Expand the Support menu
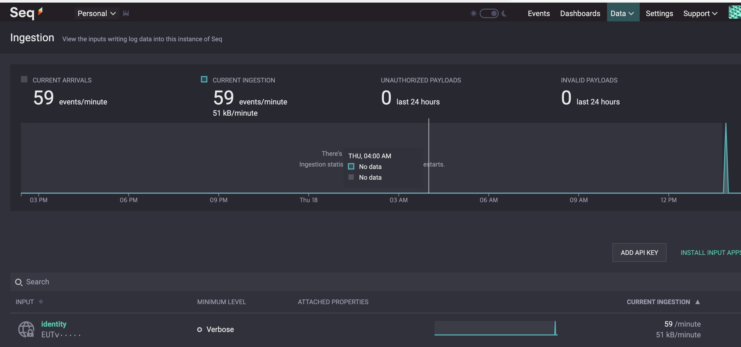The image size is (741, 347). click(x=700, y=13)
